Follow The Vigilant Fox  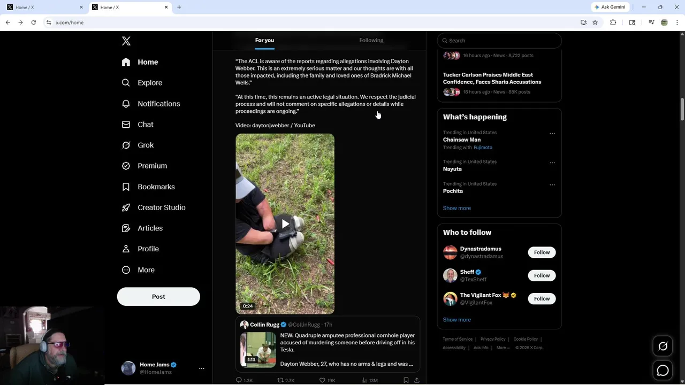click(x=542, y=298)
